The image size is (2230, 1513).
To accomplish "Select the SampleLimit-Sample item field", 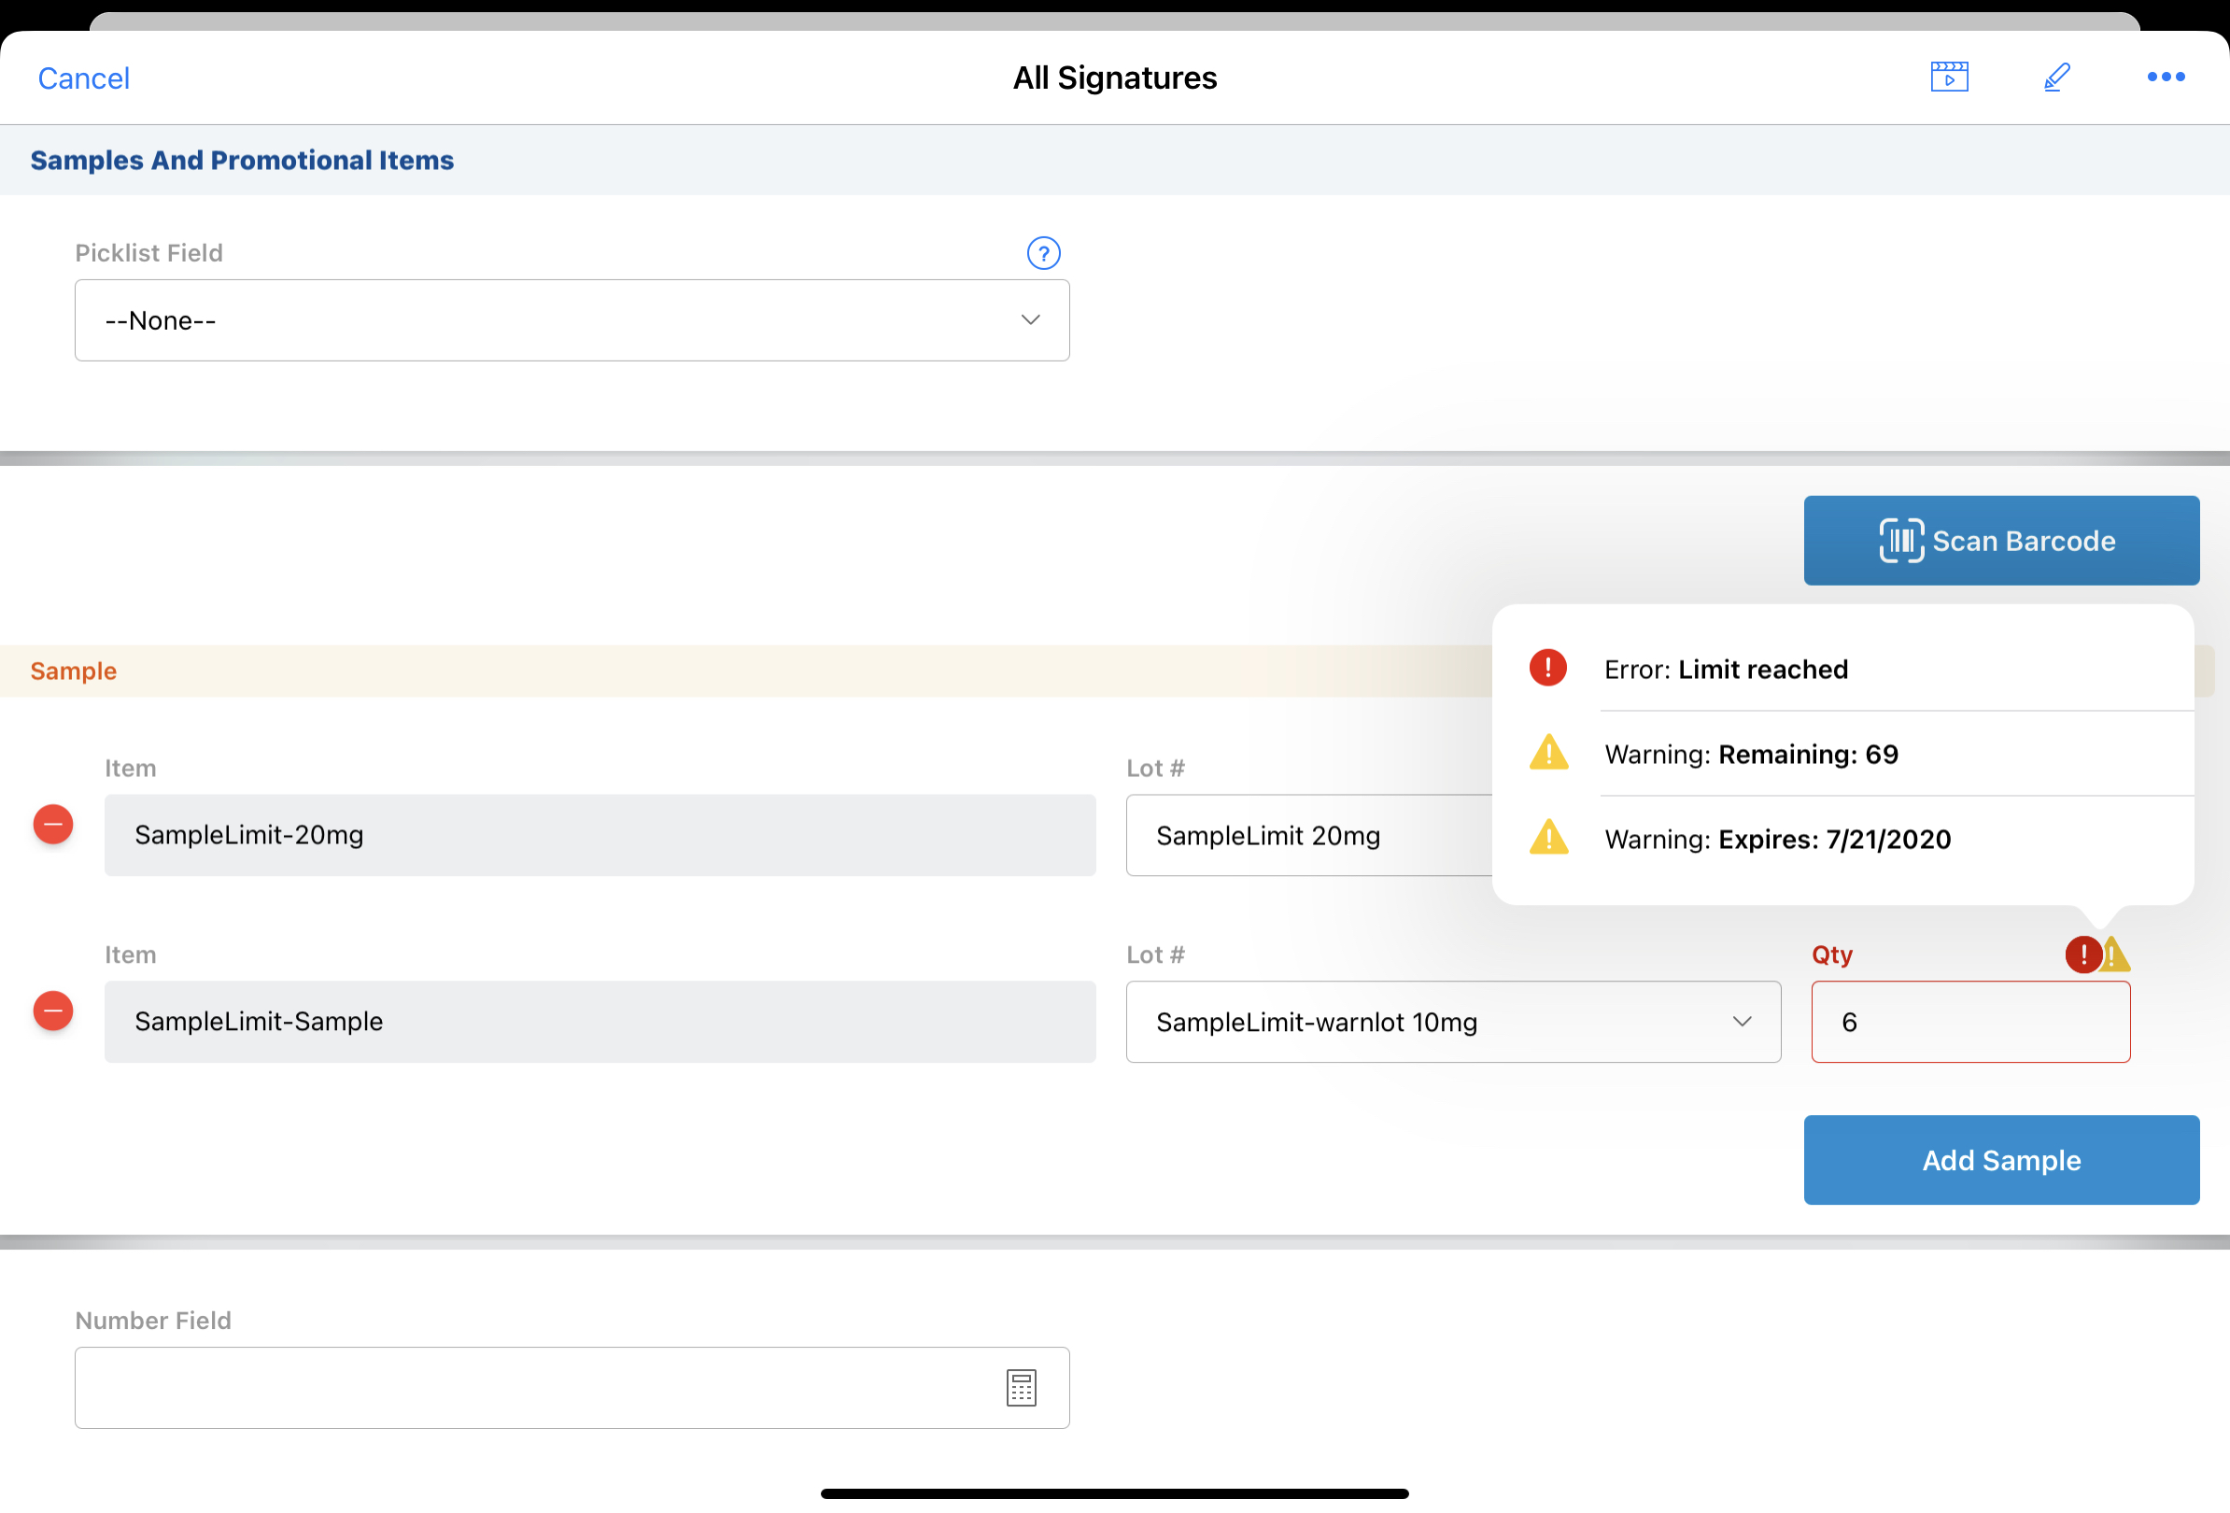I will click(x=600, y=1022).
